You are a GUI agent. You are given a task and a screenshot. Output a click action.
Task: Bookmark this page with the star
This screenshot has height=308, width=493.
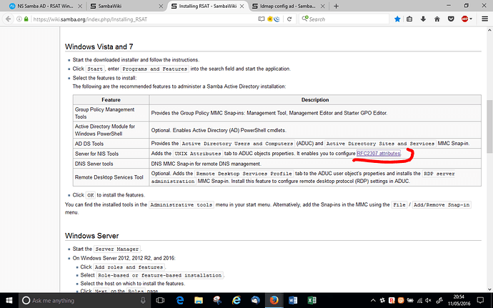click(397, 19)
